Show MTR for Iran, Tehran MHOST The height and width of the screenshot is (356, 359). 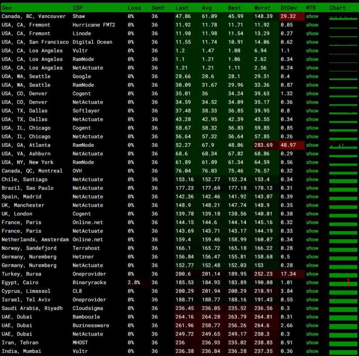tap(312, 343)
